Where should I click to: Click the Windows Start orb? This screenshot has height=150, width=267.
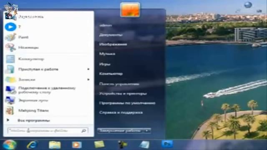pos(10,145)
